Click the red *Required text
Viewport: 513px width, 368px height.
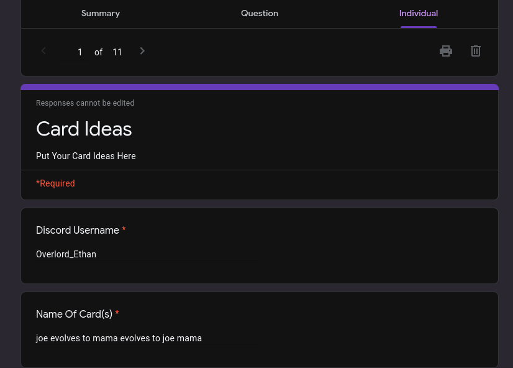pyautogui.click(x=55, y=183)
